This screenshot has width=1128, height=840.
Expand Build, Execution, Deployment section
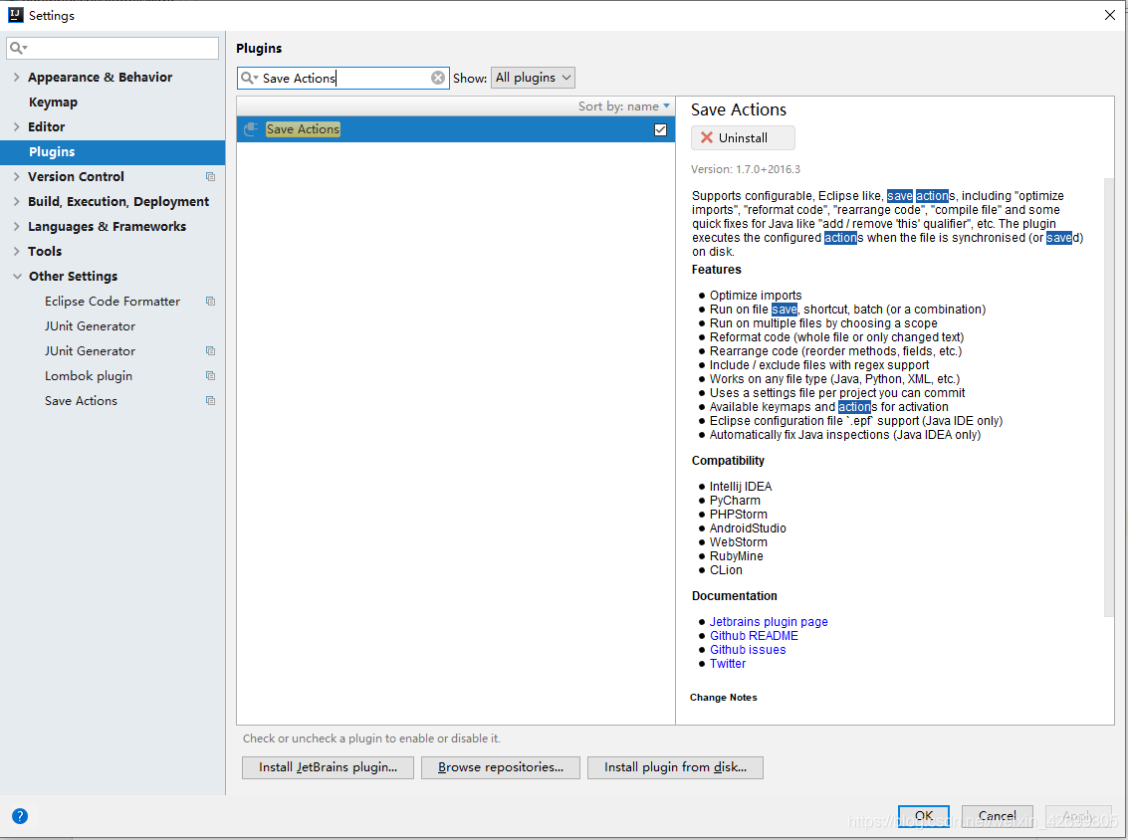point(17,201)
